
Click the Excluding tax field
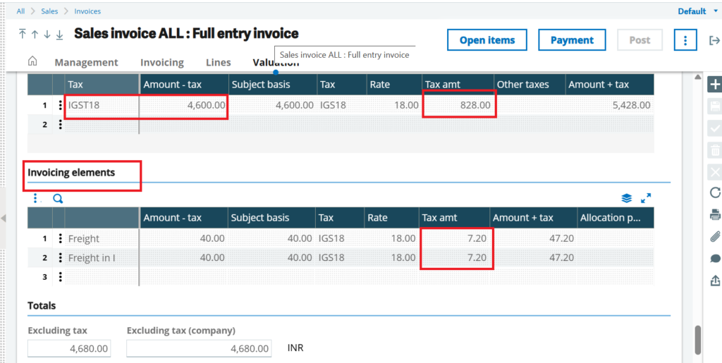tap(69, 348)
